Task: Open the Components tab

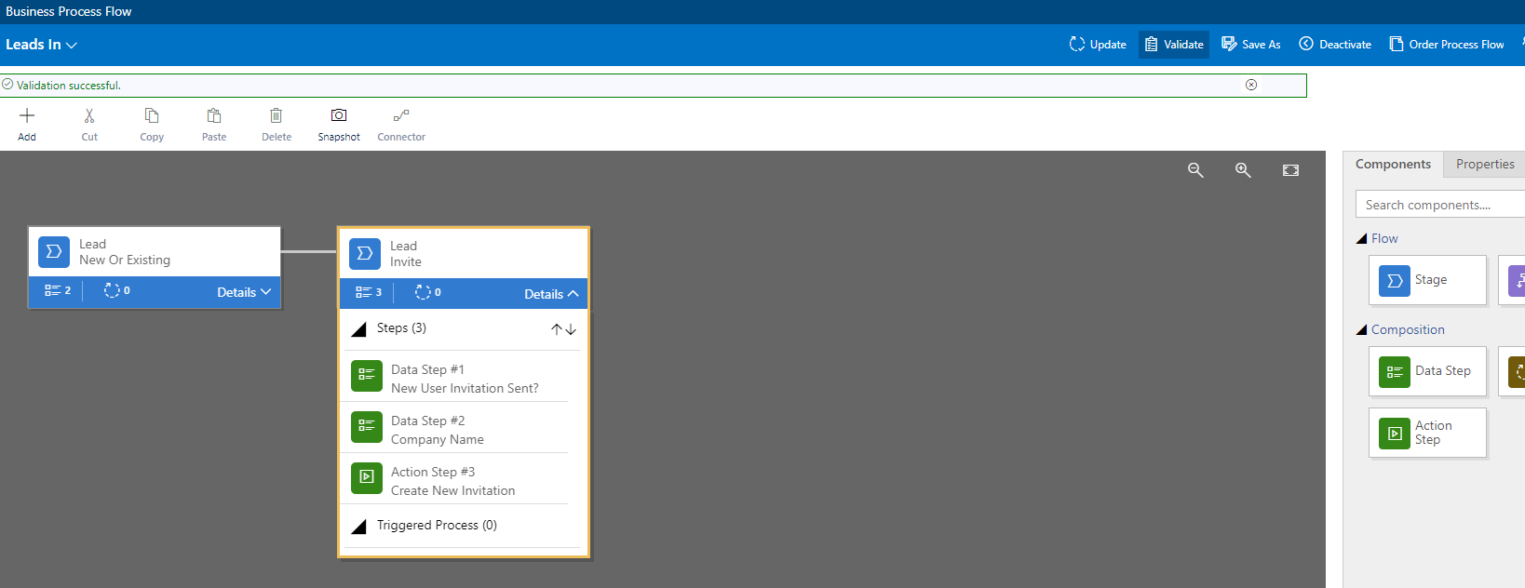Action: (x=1393, y=165)
